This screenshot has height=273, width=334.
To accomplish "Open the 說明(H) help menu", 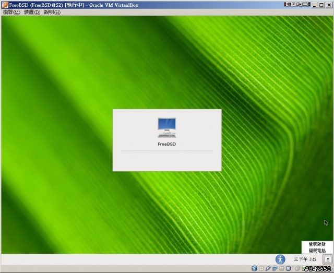I will 52,12.
